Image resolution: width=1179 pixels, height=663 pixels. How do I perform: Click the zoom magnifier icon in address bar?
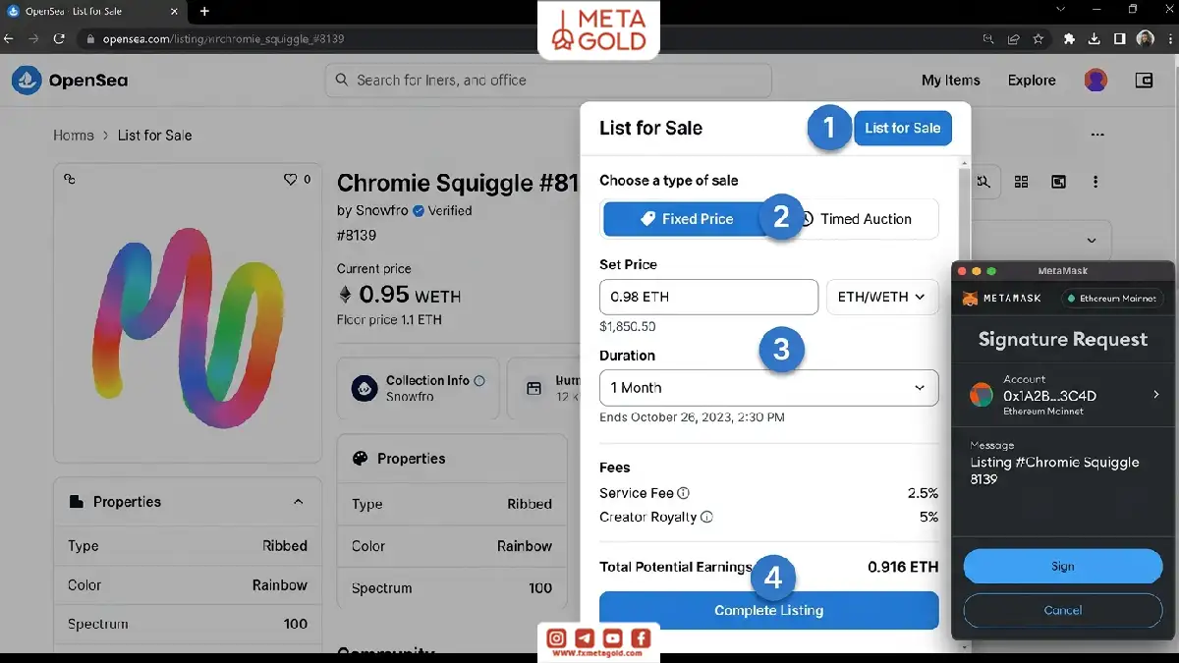pos(988,38)
